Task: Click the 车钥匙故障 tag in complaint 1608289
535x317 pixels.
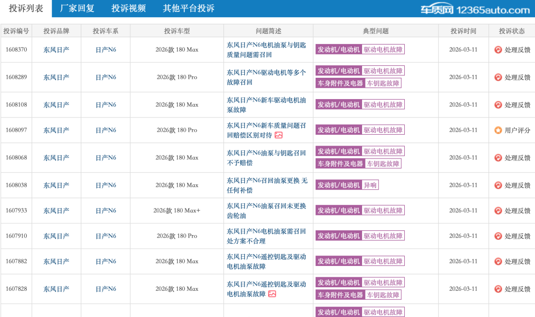Action: click(383, 83)
